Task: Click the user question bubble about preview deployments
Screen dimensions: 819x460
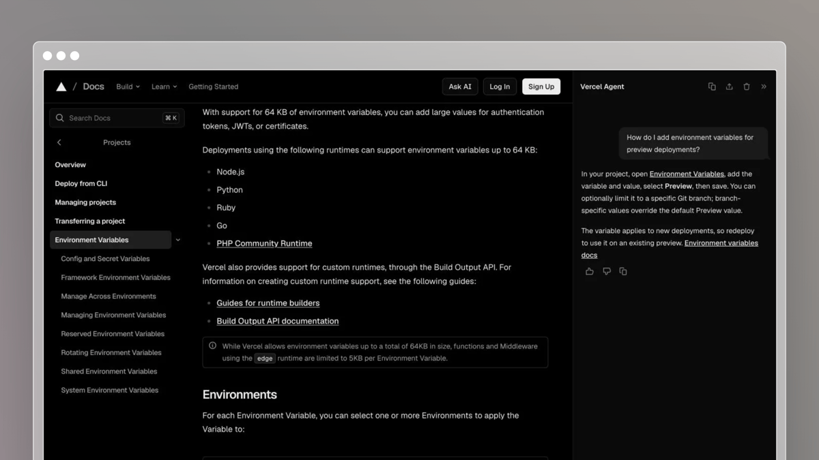Action: pos(693,143)
